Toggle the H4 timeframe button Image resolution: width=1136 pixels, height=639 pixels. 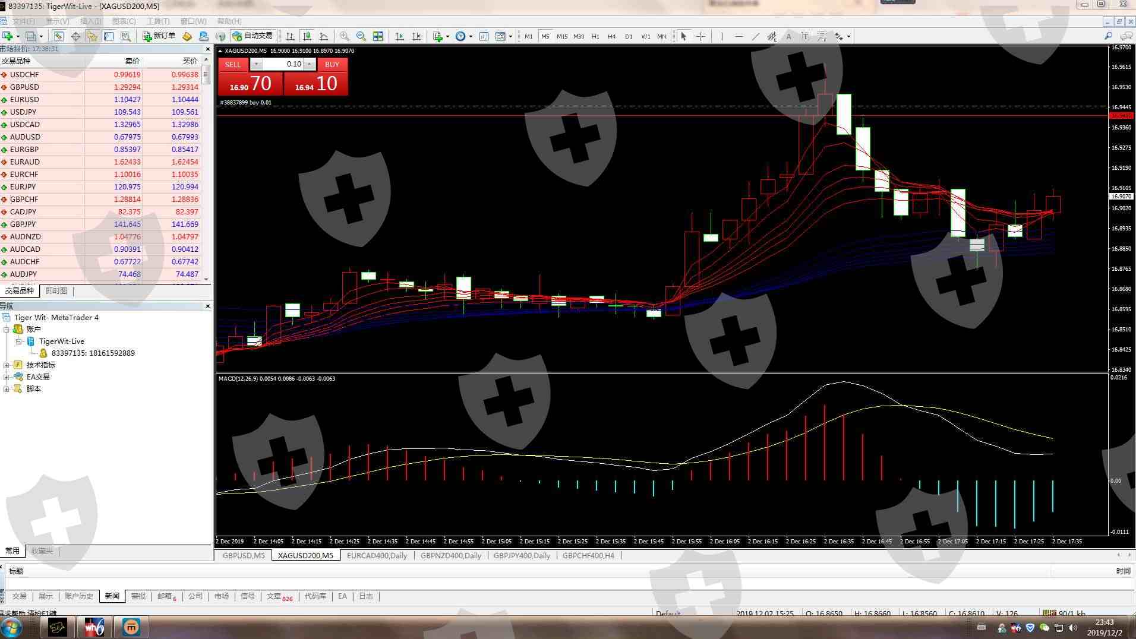[611, 36]
